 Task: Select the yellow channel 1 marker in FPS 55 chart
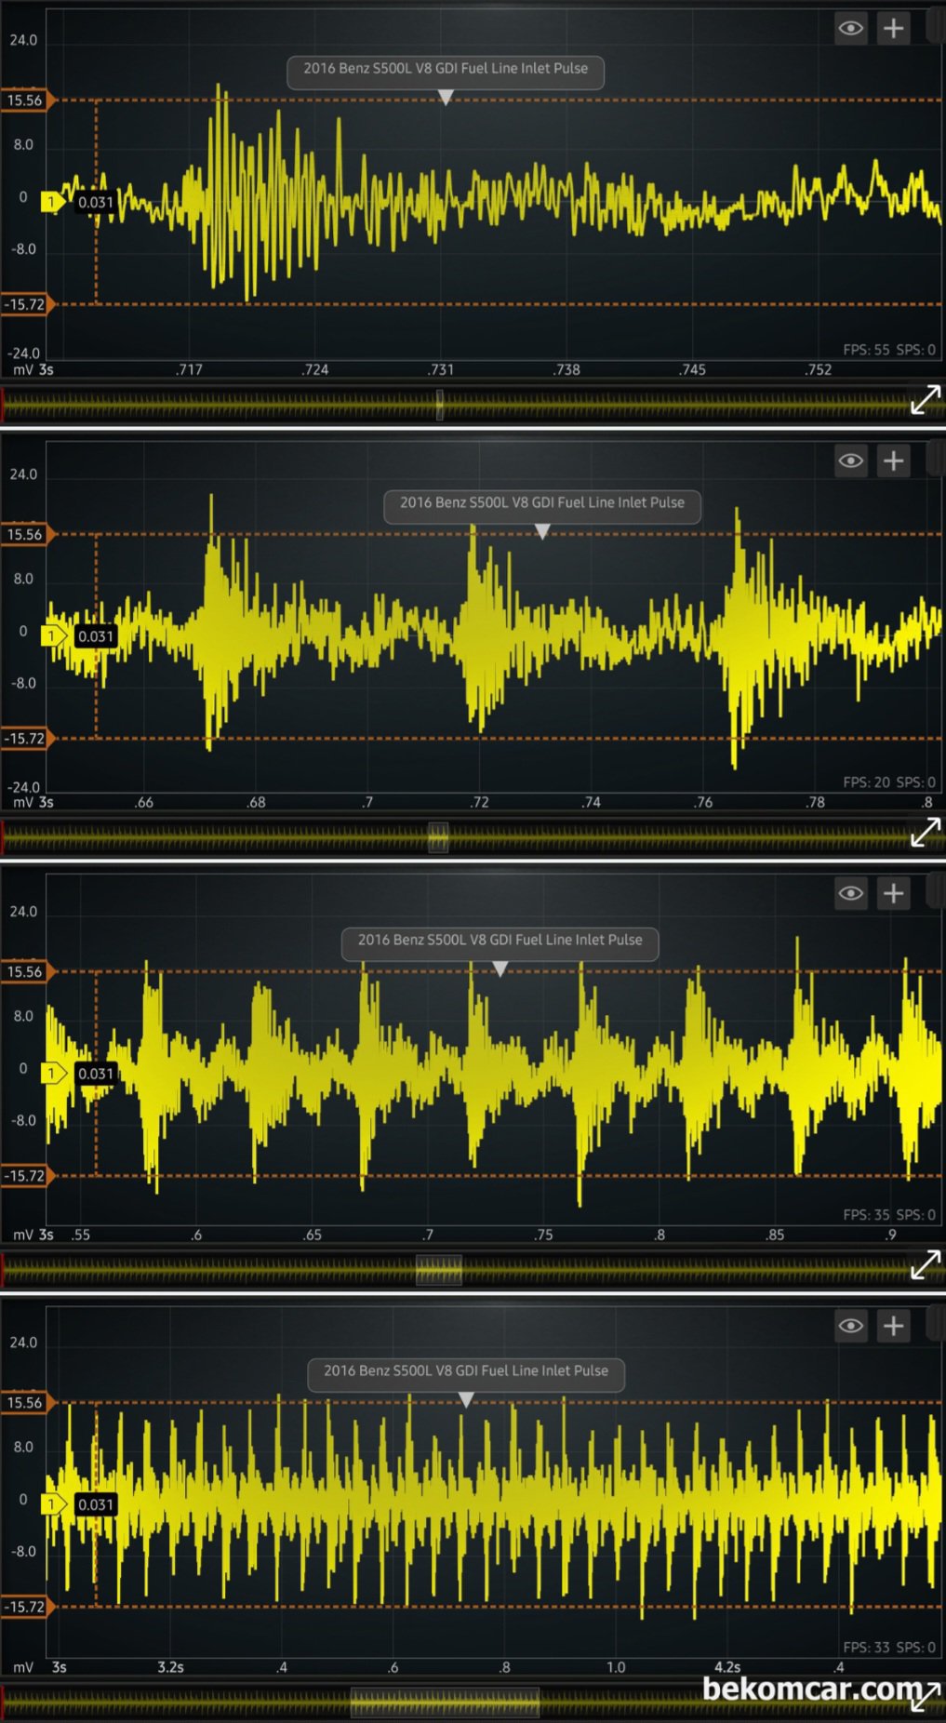[52, 202]
